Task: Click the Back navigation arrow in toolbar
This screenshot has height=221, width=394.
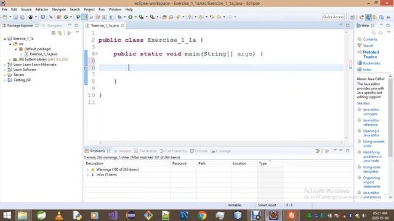Action: pyautogui.click(x=219, y=17)
